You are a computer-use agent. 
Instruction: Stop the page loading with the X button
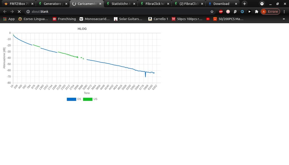[x=19, y=12]
